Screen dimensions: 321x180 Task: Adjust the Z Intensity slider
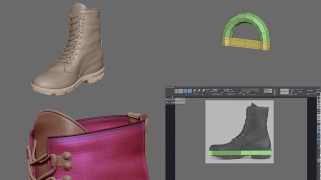[x=228, y=91]
